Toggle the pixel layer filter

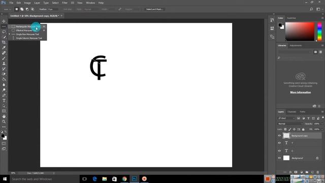coord(299,118)
